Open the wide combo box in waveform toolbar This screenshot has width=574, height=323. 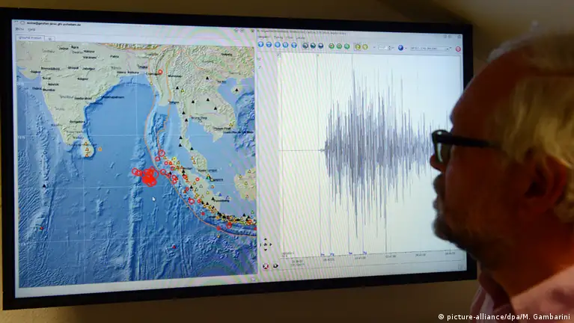pyautogui.click(x=431, y=49)
